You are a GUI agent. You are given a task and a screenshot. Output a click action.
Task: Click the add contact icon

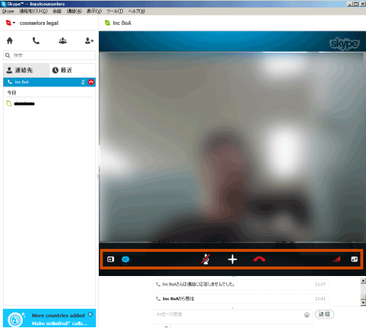tap(89, 40)
